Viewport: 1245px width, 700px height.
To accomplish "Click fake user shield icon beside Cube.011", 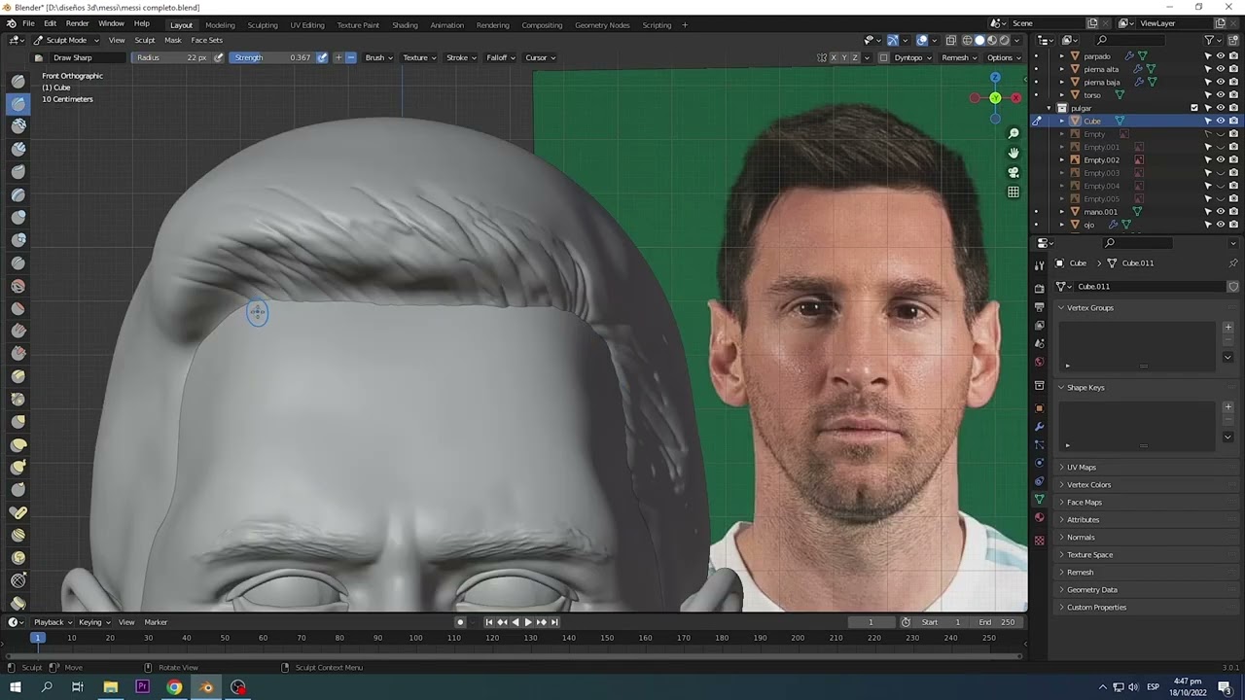I will coord(1233,286).
